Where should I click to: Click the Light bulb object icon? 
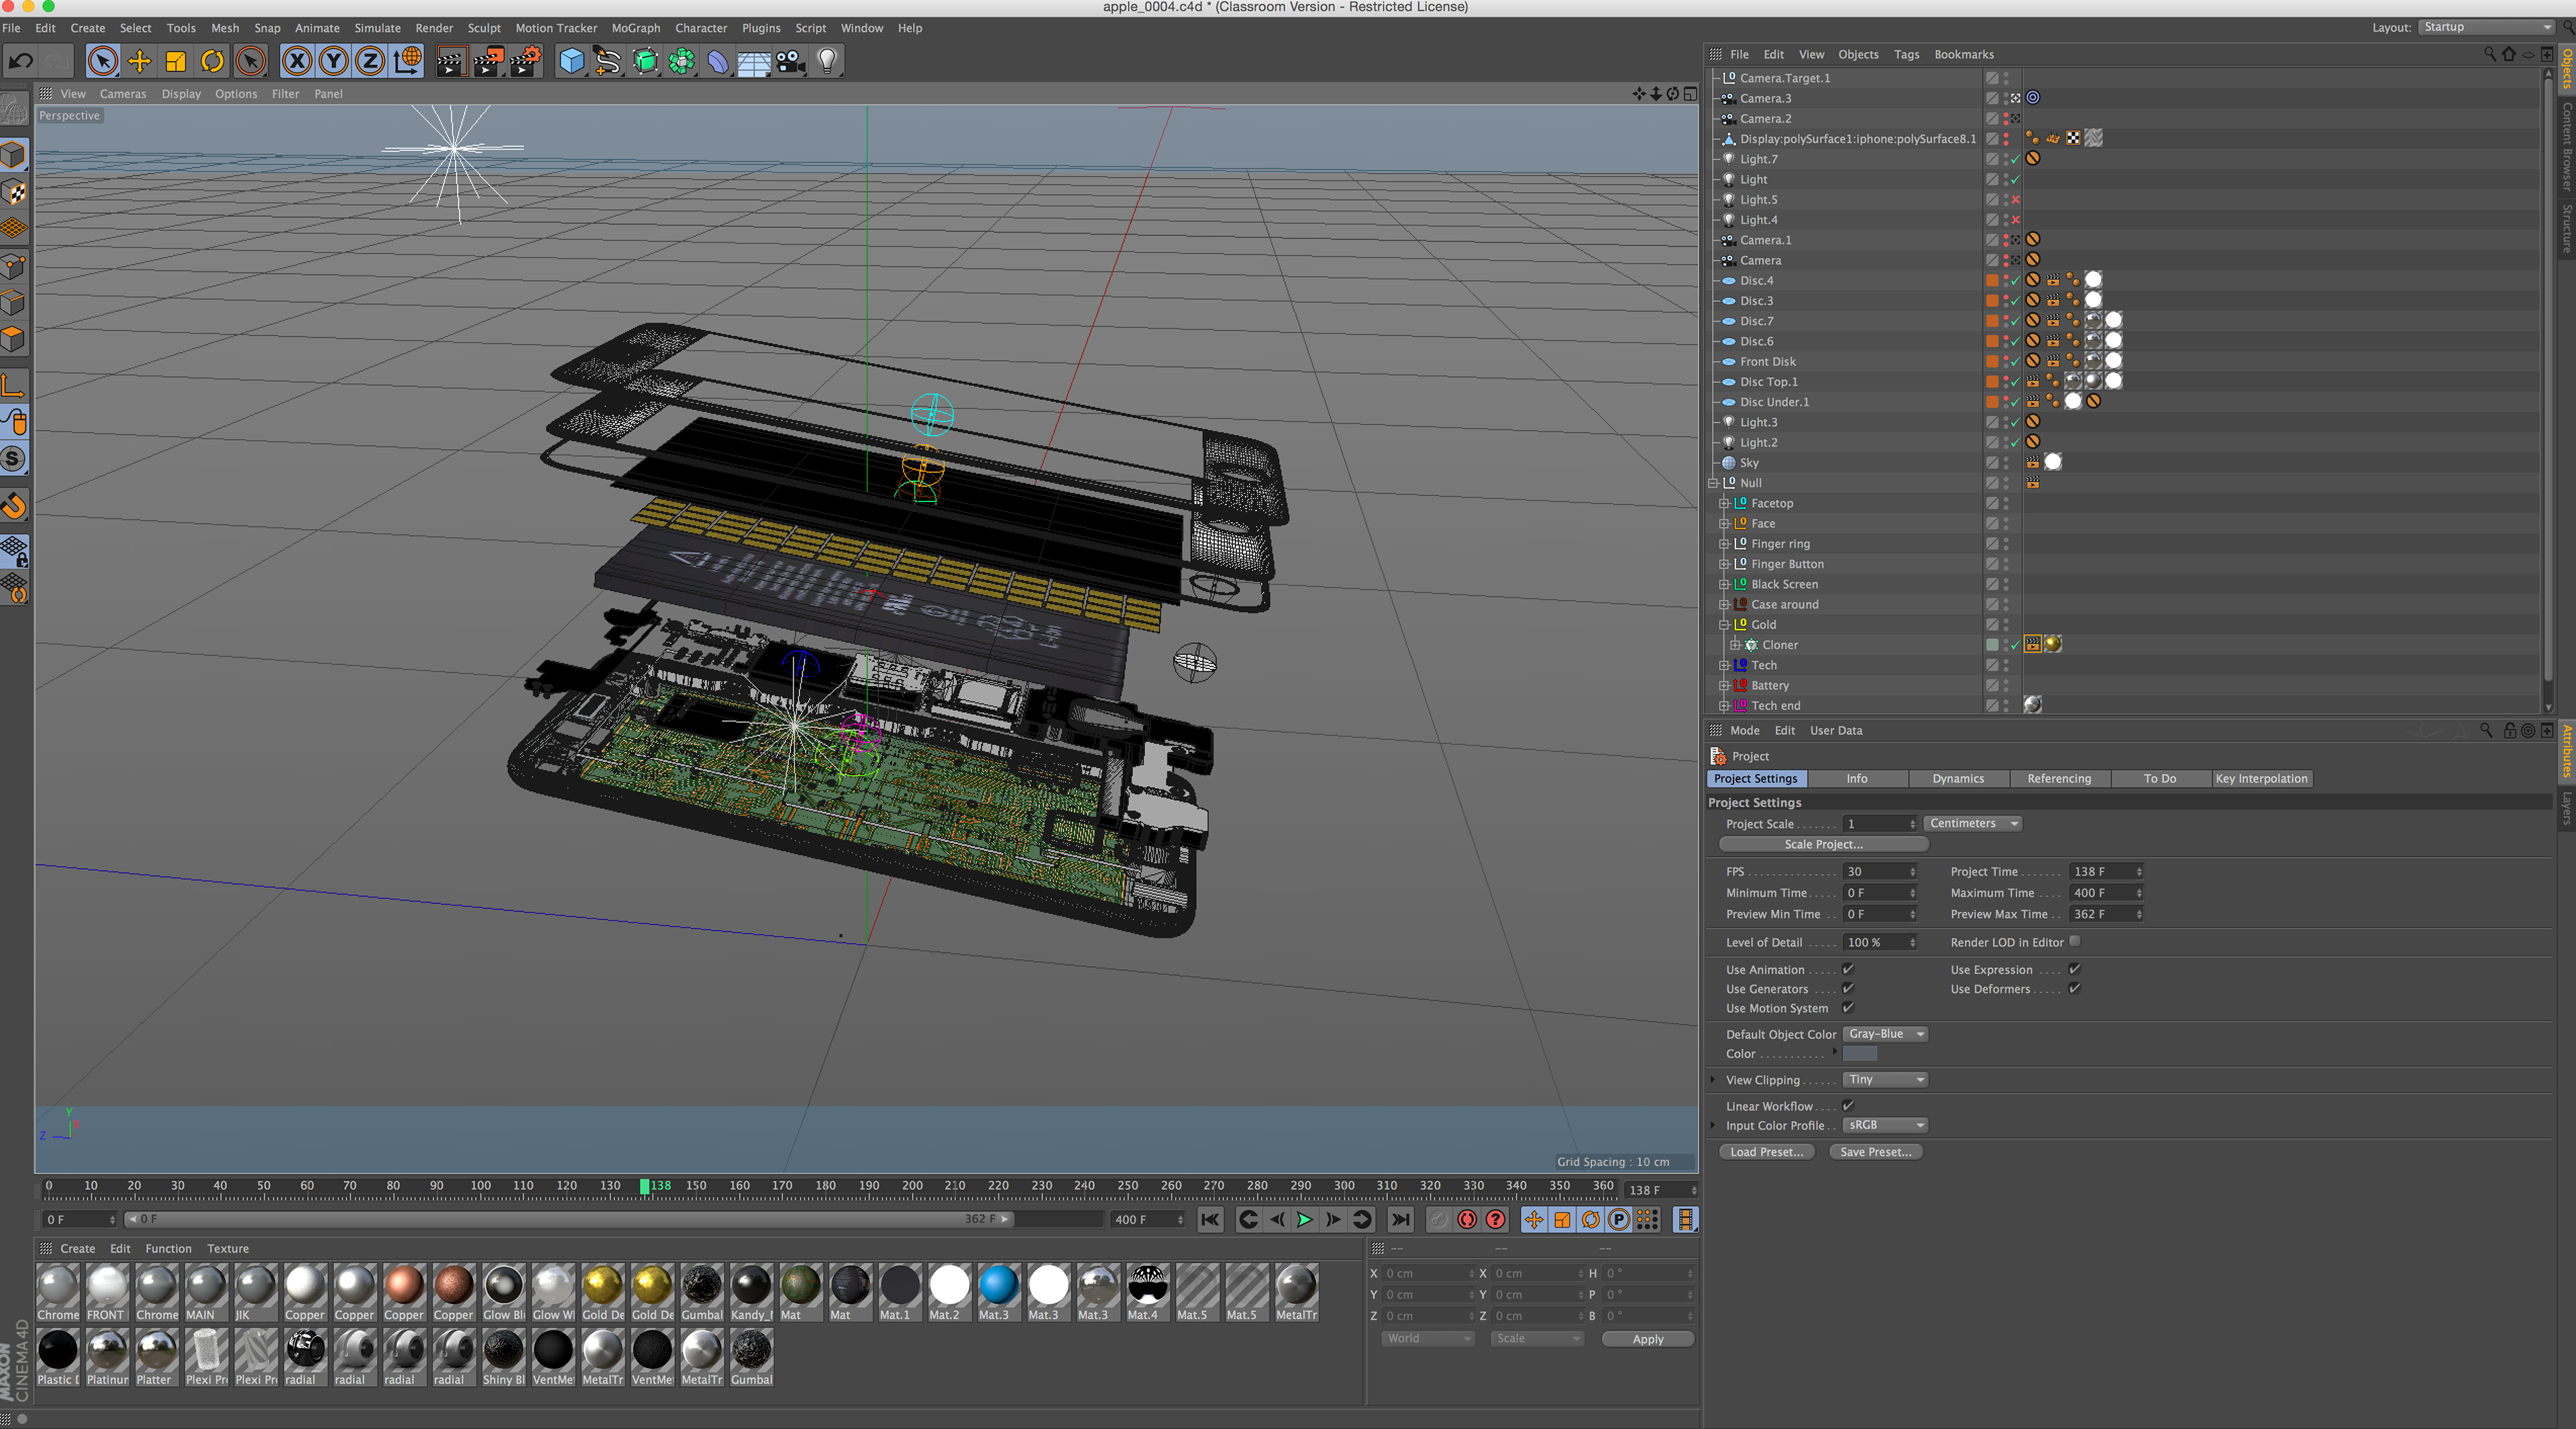pos(827,62)
